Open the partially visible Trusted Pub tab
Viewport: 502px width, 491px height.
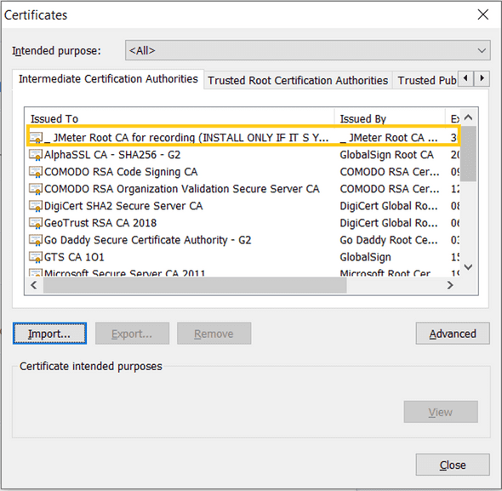coord(426,80)
